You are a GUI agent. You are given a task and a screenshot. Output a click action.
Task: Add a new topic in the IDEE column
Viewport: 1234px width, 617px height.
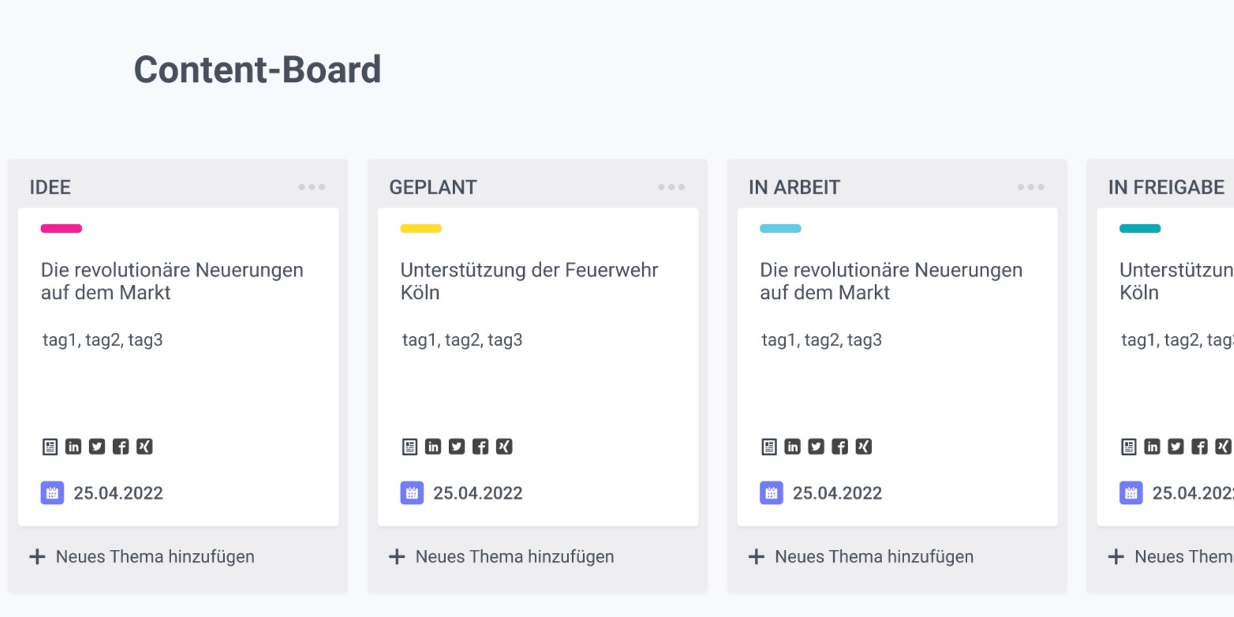[x=142, y=556]
